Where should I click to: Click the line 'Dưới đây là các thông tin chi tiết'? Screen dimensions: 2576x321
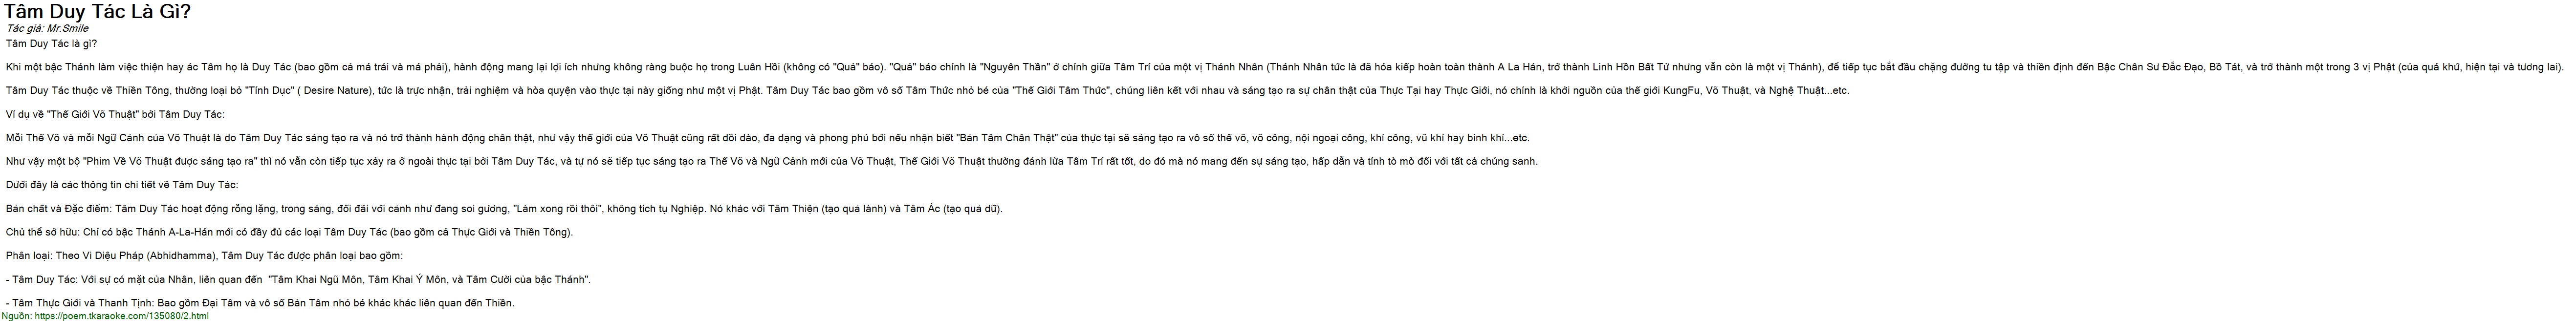coord(122,185)
